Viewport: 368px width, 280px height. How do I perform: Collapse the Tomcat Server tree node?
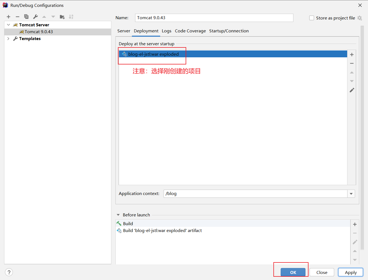point(9,25)
